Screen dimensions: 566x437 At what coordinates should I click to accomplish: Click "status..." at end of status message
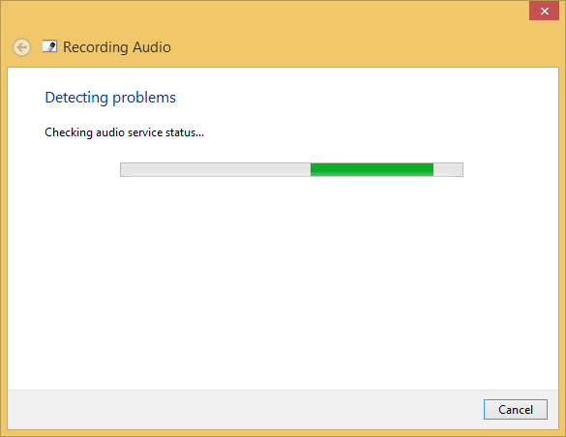point(185,132)
